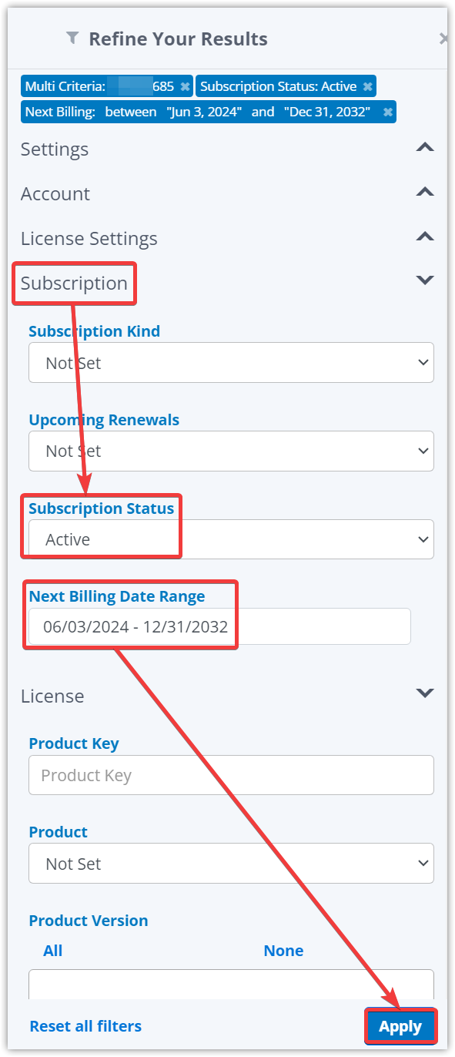Remove the Next Billing date range filter chip

tap(389, 112)
